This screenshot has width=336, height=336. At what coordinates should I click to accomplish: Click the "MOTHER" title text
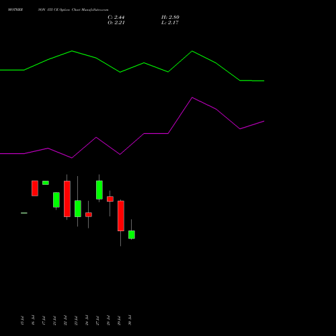(15, 10)
